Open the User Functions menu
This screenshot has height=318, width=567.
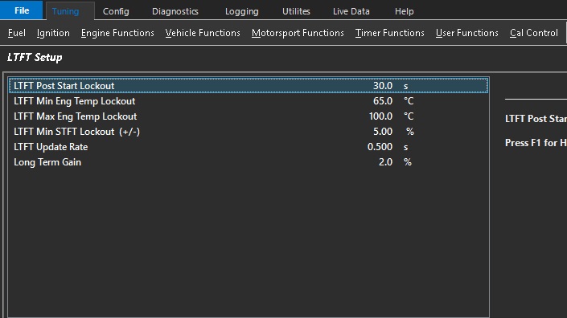[466, 33]
